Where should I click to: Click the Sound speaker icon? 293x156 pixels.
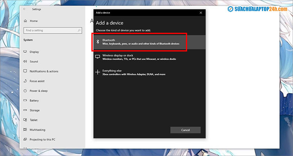click(25, 62)
